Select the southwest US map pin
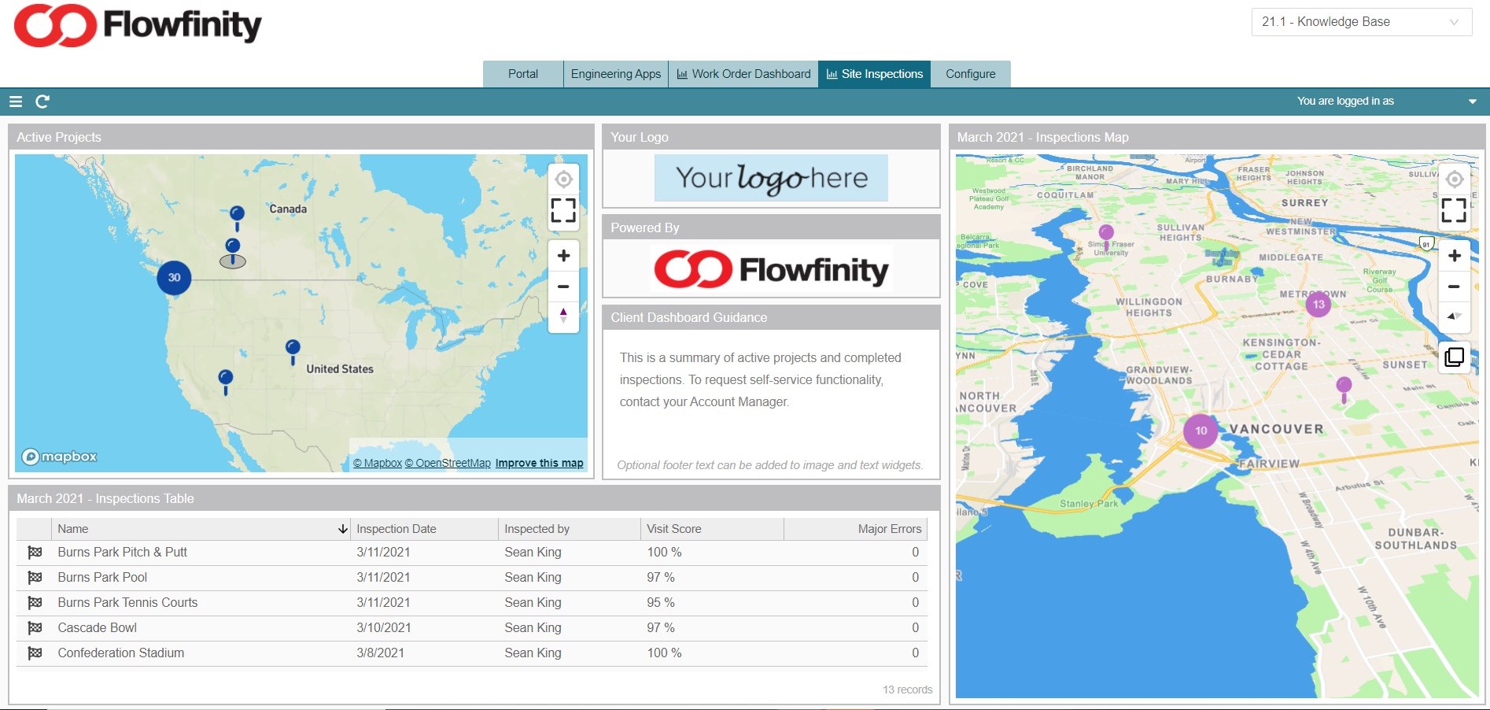1490x710 pixels. click(226, 382)
